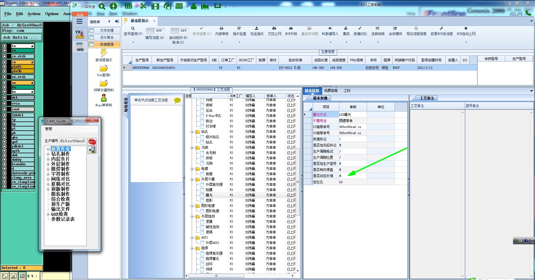
Task: Click 文控上网 cloud upload button
Action: pos(274,31)
